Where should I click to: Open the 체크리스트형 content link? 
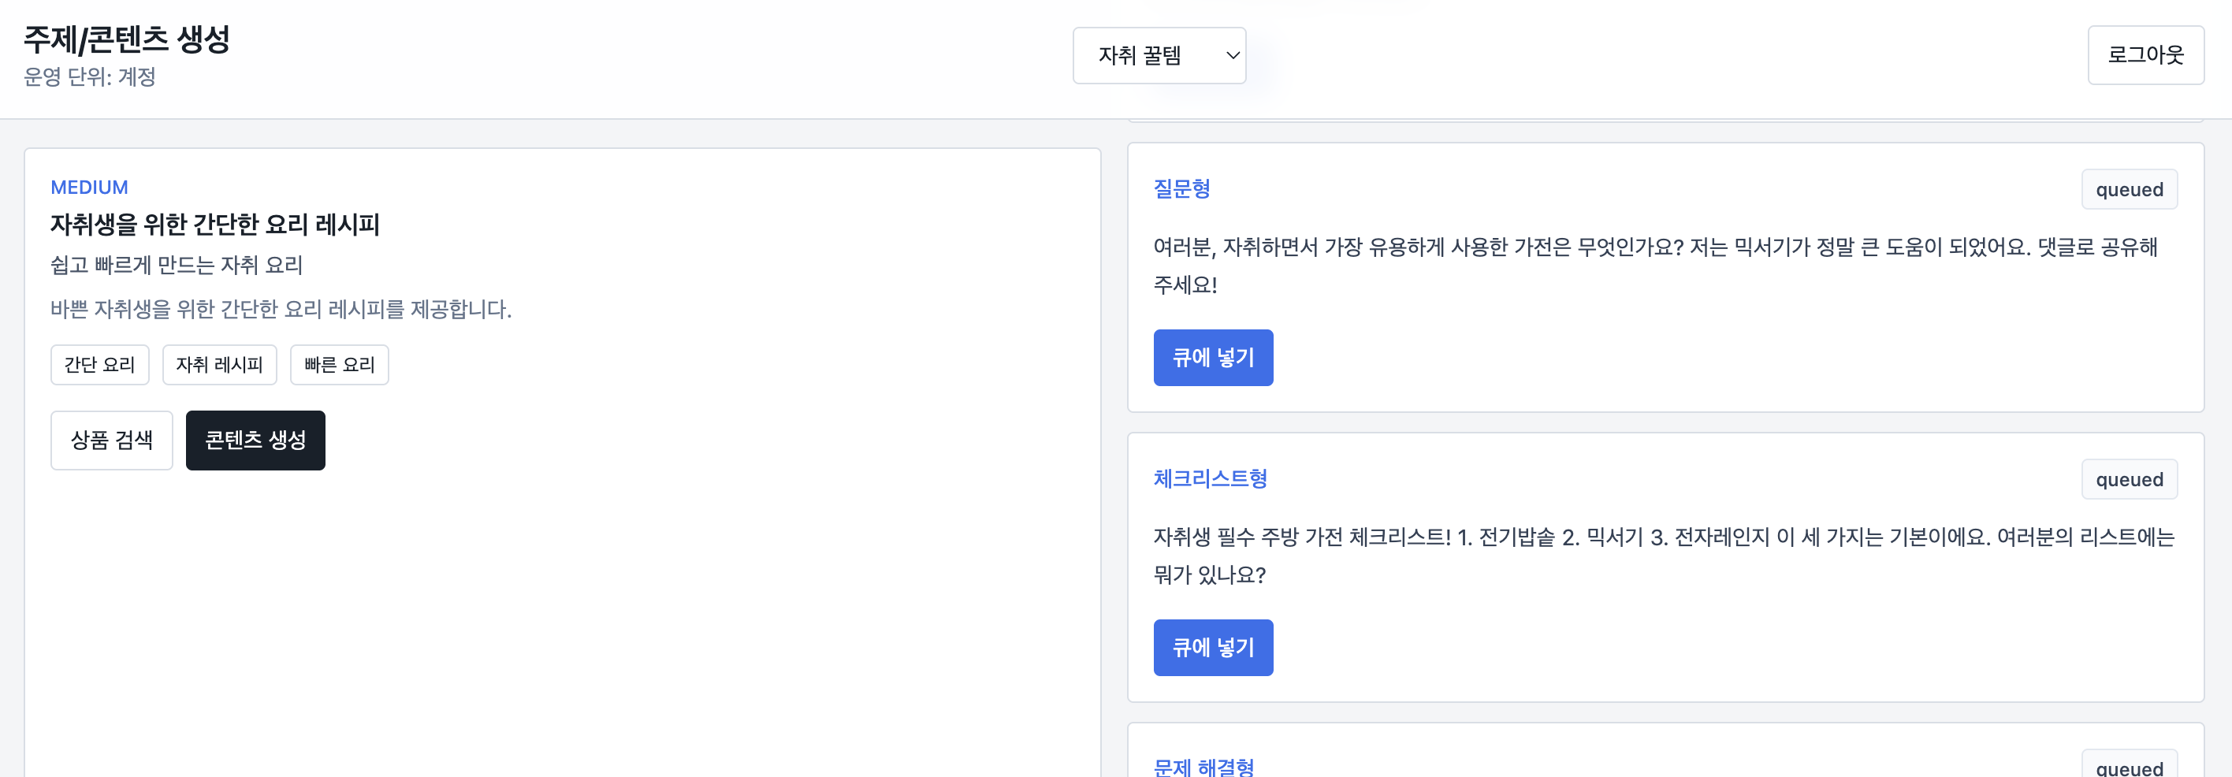click(x=1210, y=478)
